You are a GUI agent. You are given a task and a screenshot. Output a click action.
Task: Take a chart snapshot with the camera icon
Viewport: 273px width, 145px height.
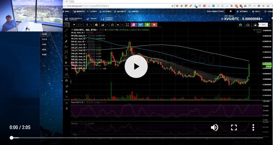tap(240, 25)
